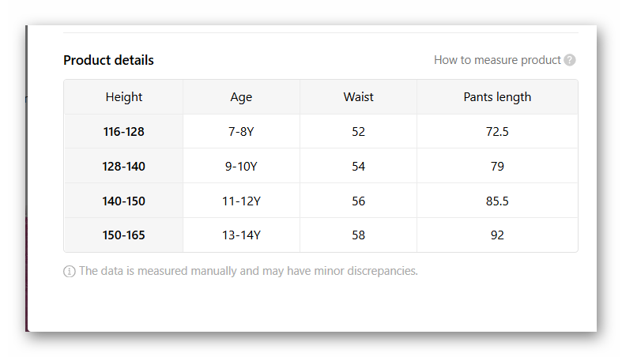The image size is (622, 357).
Task: Click the pants length value 72.5
Action: click(x=497, y=132)
